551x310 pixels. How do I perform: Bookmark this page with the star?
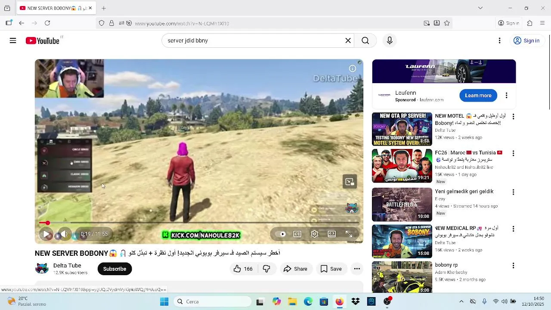coord(447,23)
